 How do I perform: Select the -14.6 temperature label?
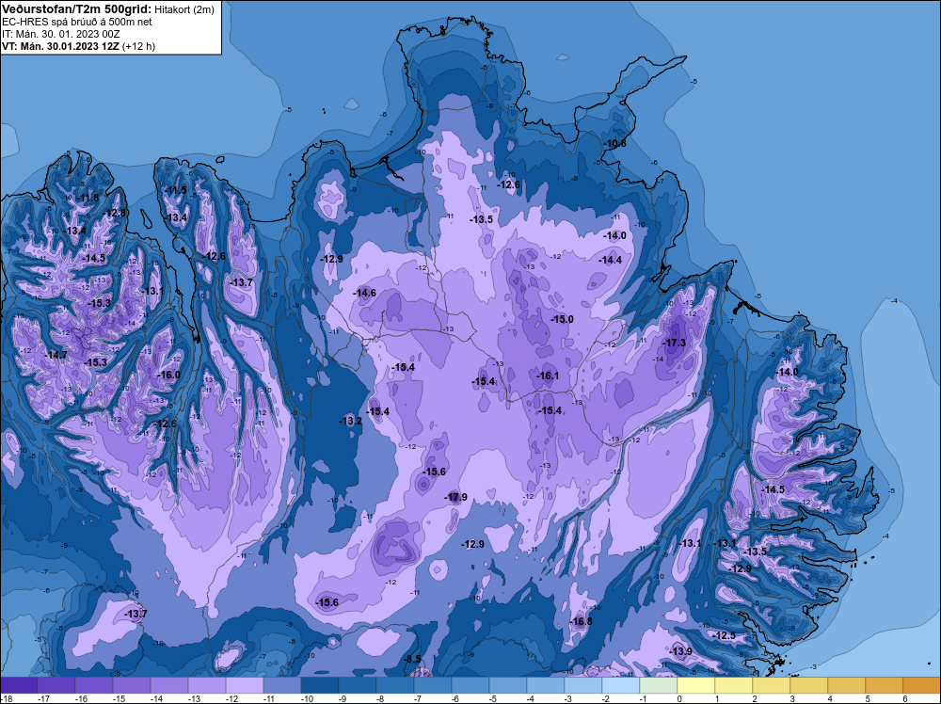364,293
